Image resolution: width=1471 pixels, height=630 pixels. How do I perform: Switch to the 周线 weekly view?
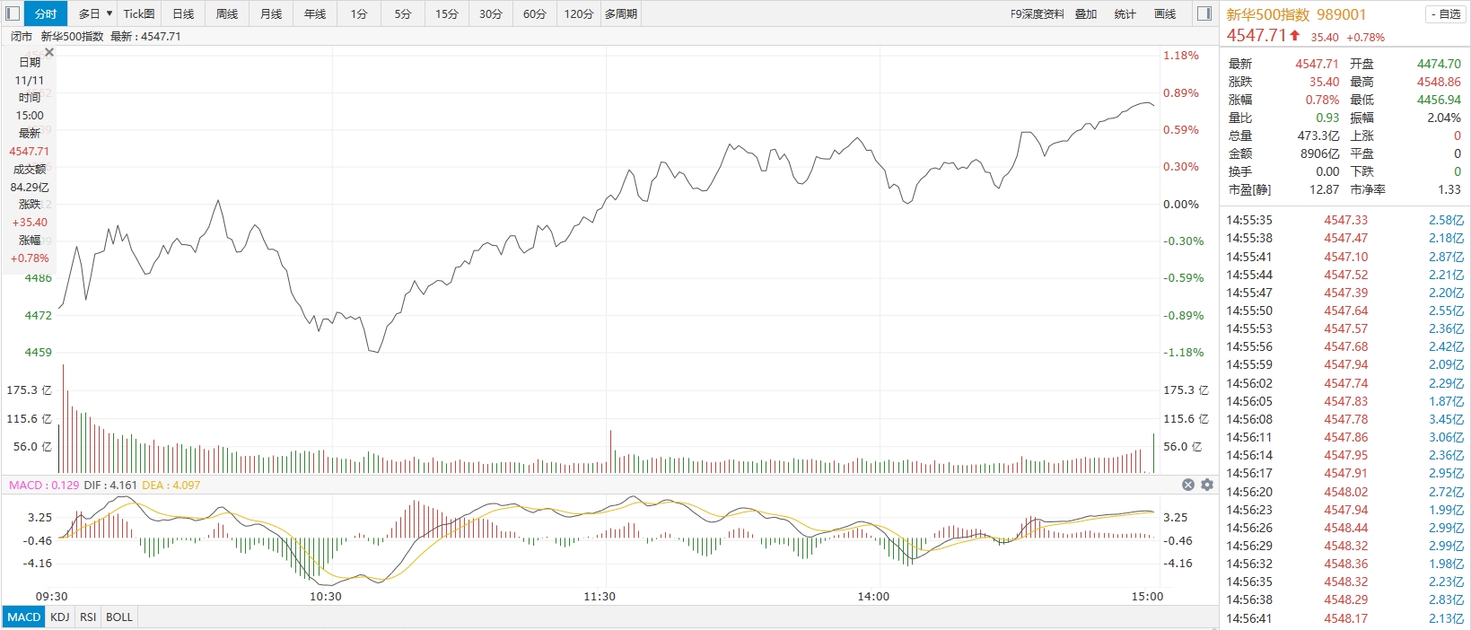pyautogui.click(x=227, y=13)
